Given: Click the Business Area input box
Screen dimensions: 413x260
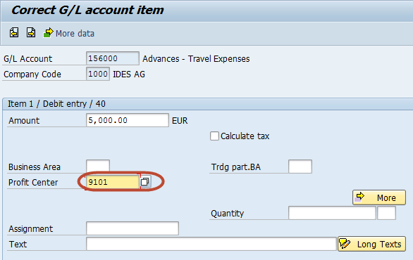Looking at the screenshot, I should click(98, 167).
